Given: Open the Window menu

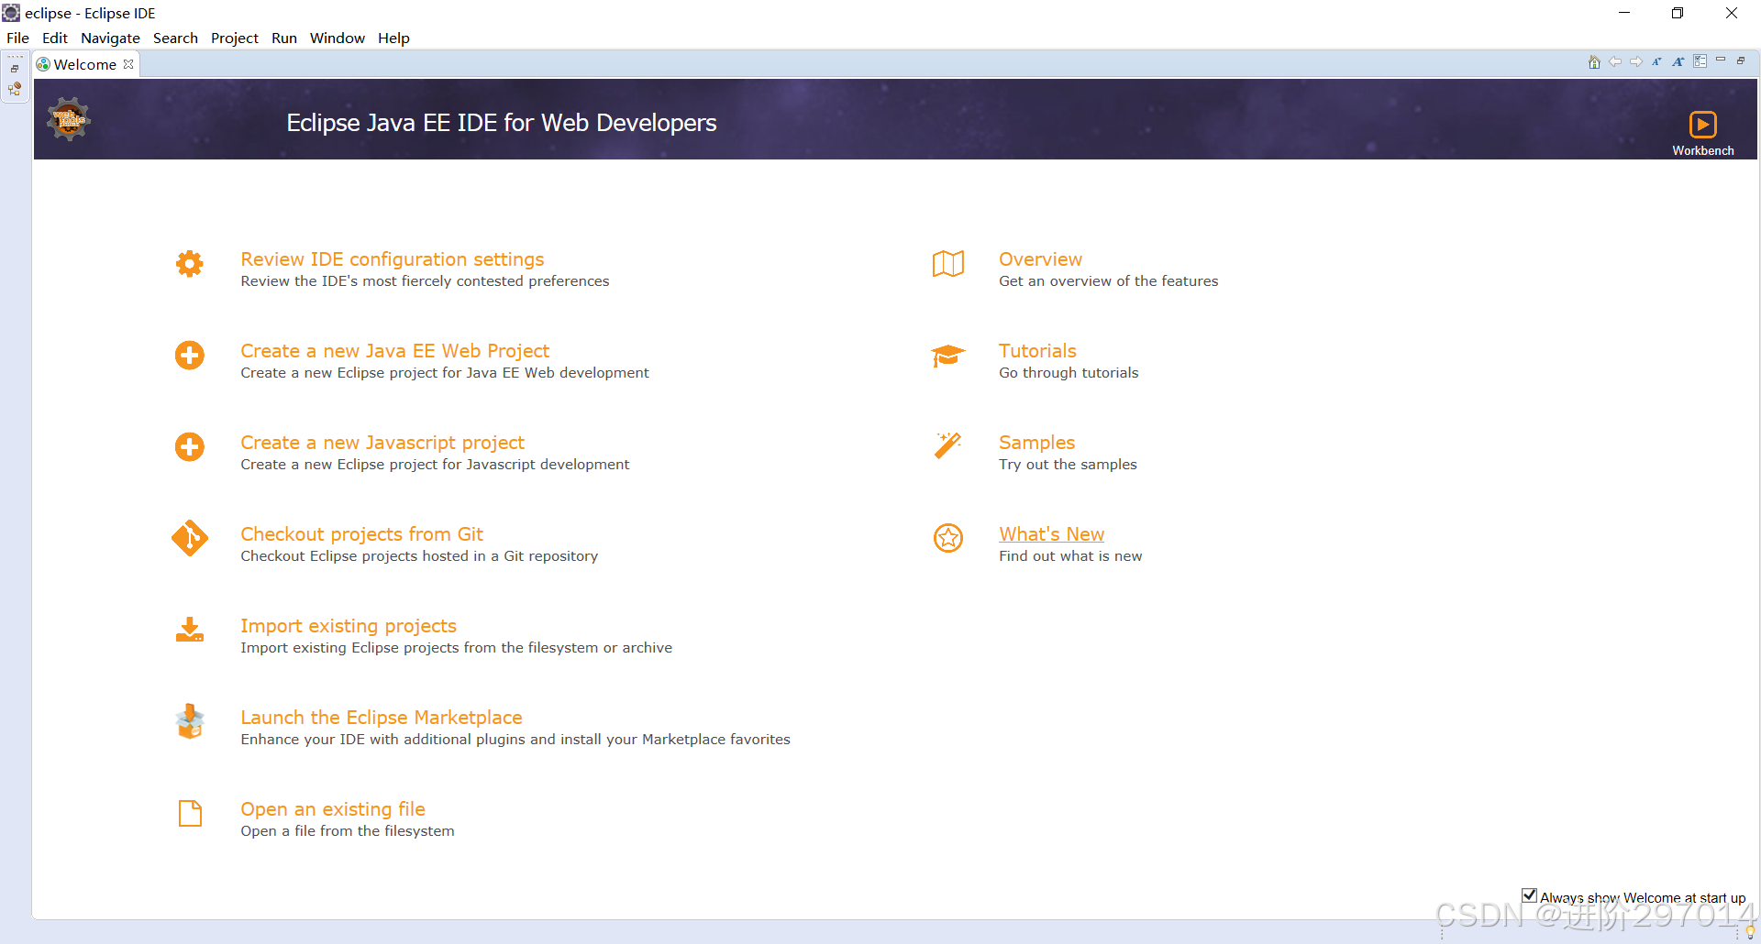Looking at the screenshot, I should pyautogui.click(x=338, y=38).
